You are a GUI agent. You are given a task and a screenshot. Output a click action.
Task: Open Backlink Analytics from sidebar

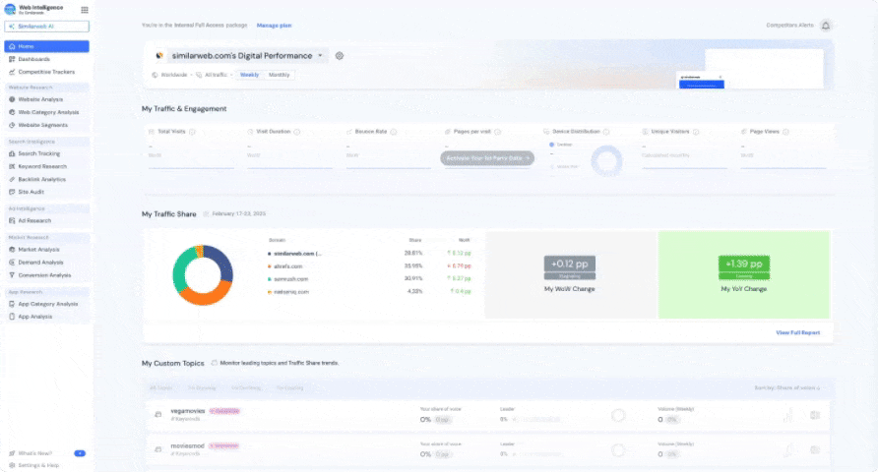point(41,179)
